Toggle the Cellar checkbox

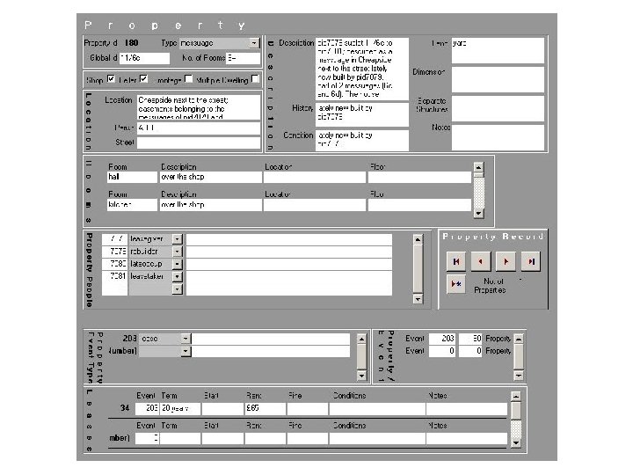pos(143,79)
